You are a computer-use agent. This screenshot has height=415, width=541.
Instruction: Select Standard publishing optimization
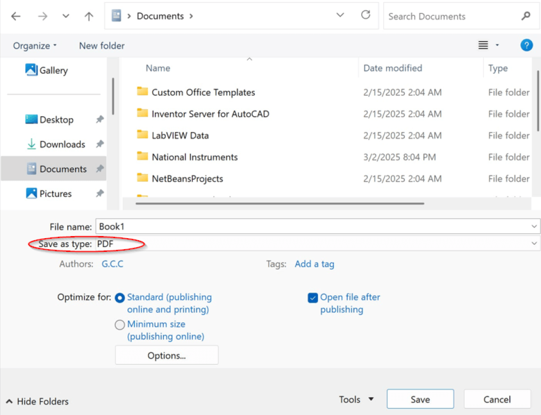tap(120, 297)
